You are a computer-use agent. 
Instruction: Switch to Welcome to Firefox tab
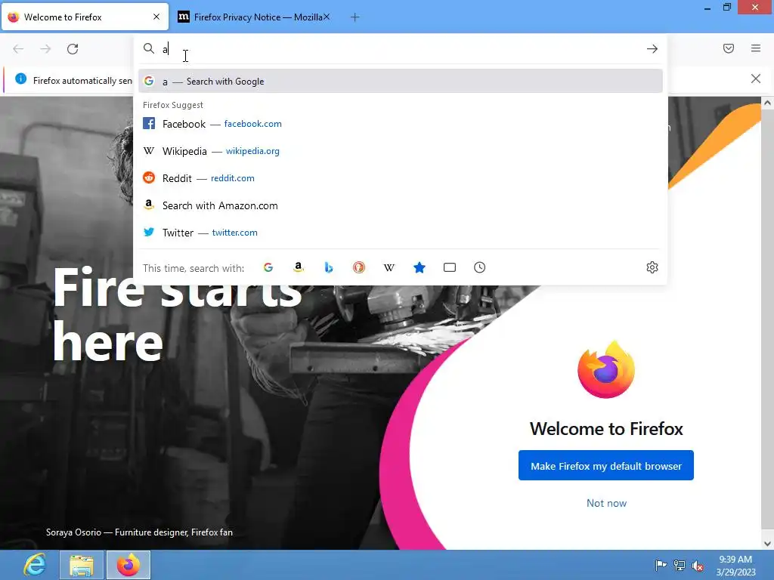coord(85,17)
